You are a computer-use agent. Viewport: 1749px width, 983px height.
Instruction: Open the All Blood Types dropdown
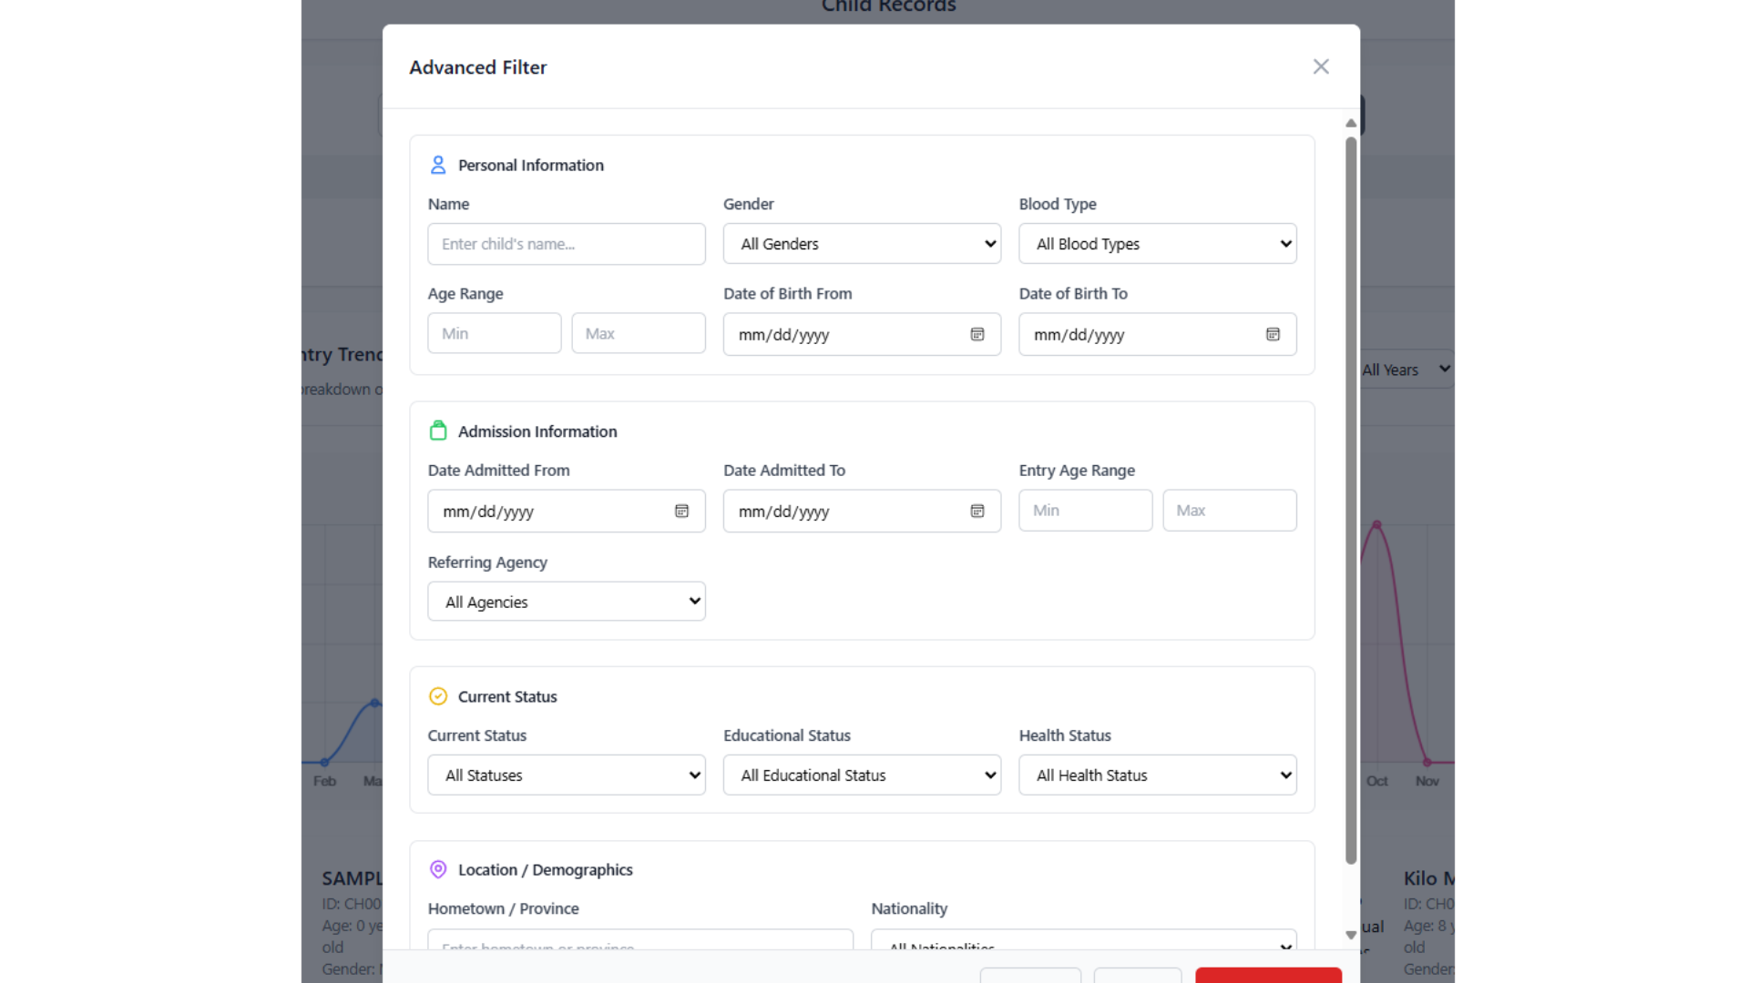click(1157, 243)
